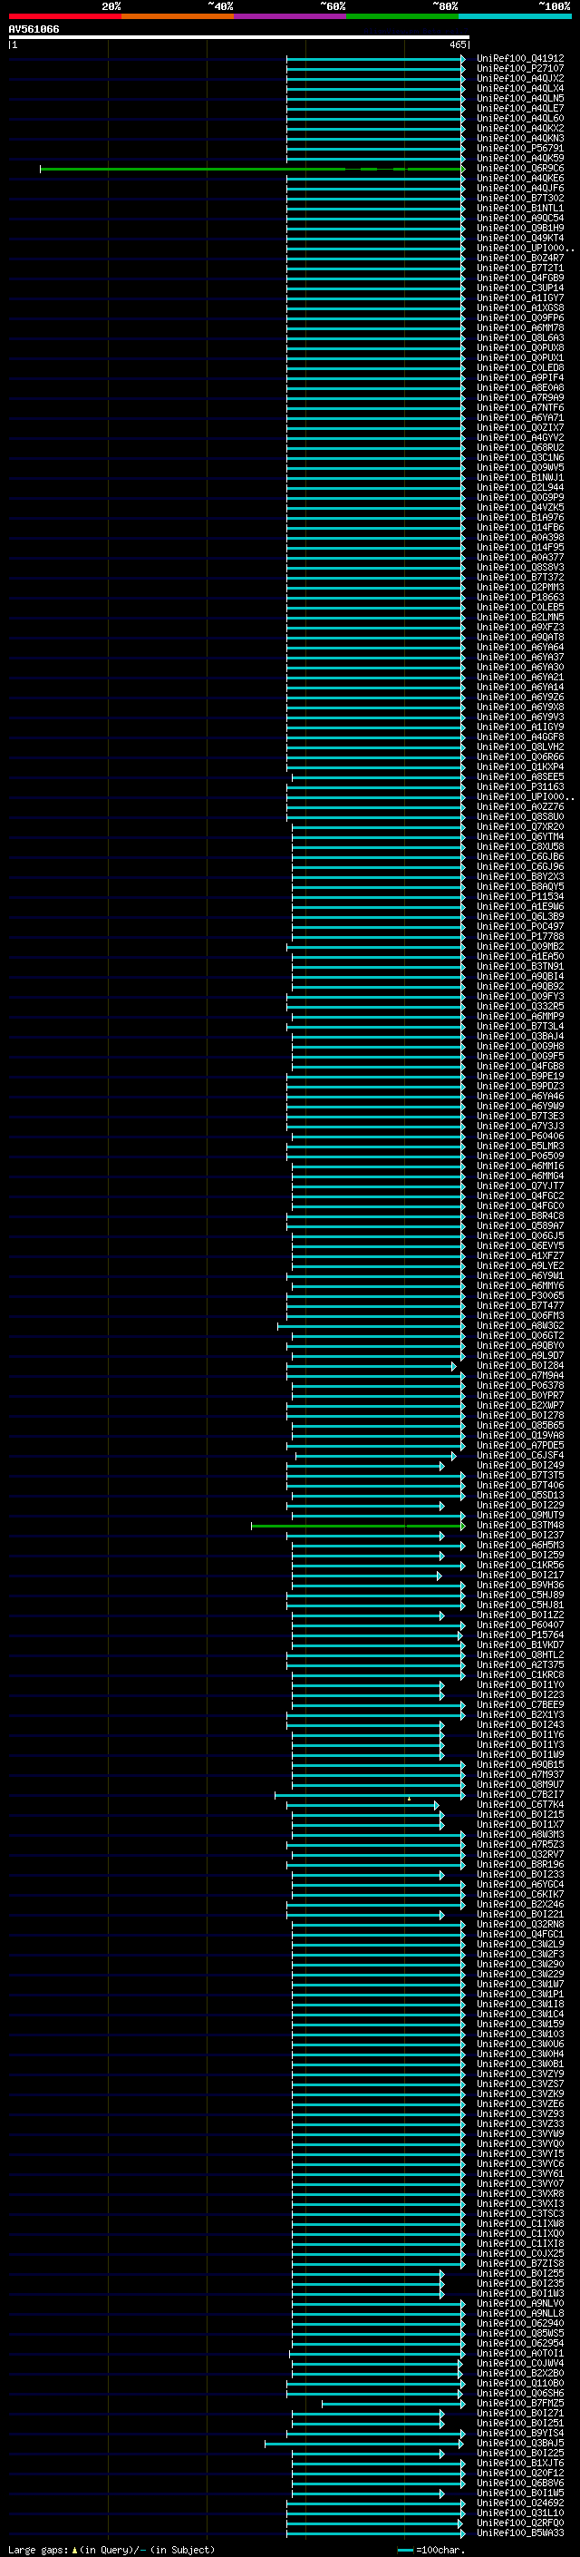Select the label UniRef100_P06378
Viewport: 580px width, 2557px height.
[x=519, y=1386]
